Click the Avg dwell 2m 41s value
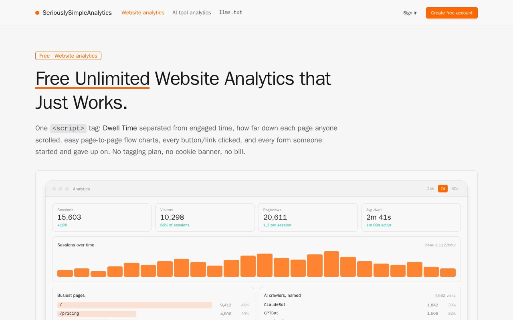The height and width of the screenshot is (320, 513). pyautogui.click(x=378, y=217)
